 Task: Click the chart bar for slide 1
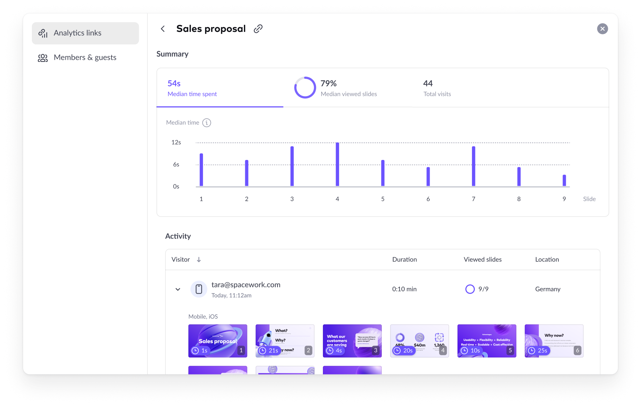201,170
